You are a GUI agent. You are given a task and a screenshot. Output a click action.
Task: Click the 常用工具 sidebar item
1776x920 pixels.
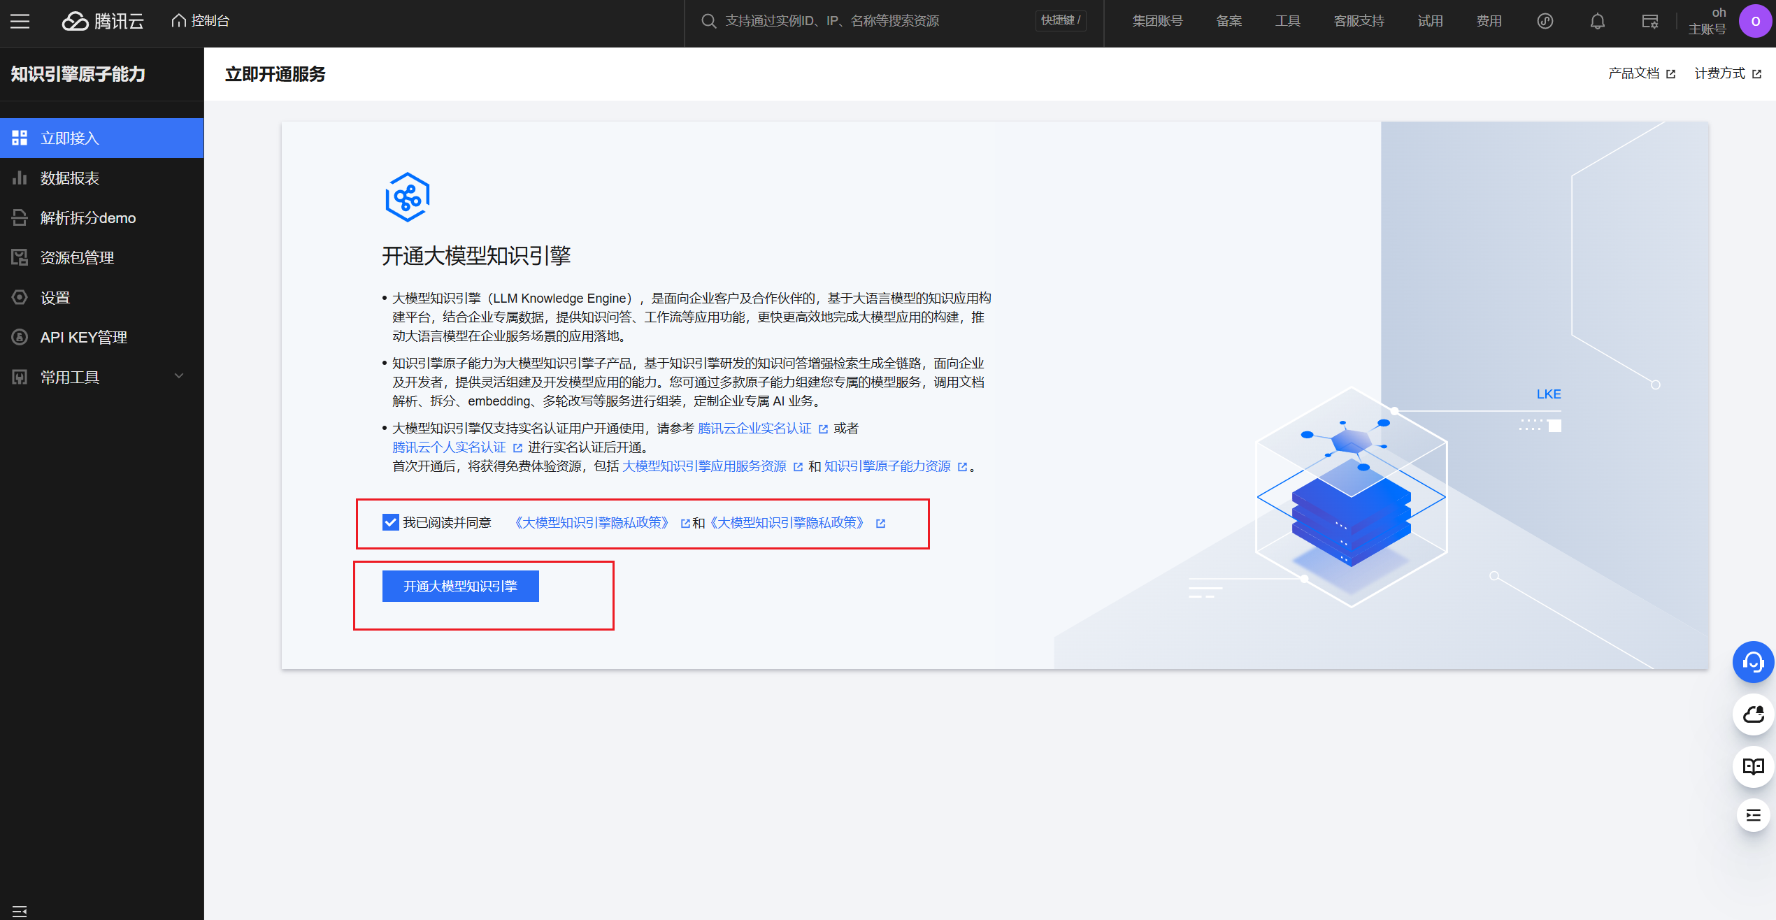pyautogui.click(x=102, y=377)
